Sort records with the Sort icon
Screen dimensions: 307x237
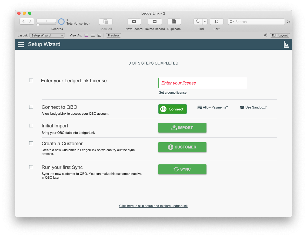[x=216, y=22]
